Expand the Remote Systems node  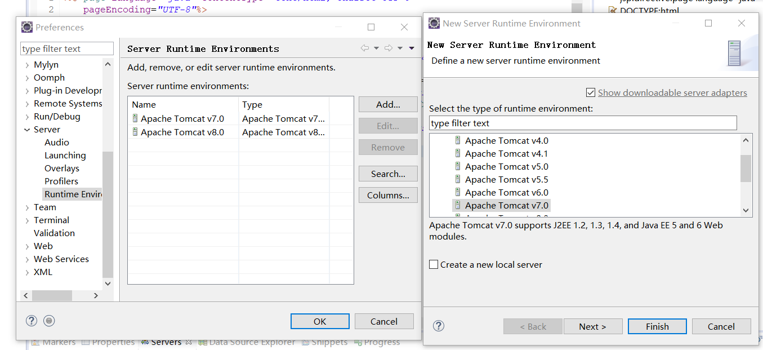point(27,104)
